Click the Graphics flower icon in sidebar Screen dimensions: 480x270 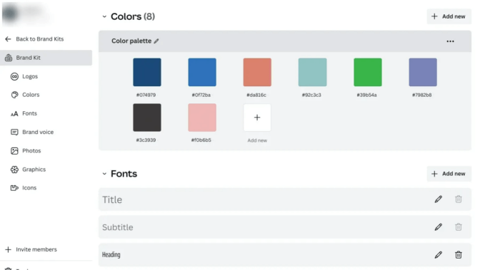point(14,170)
